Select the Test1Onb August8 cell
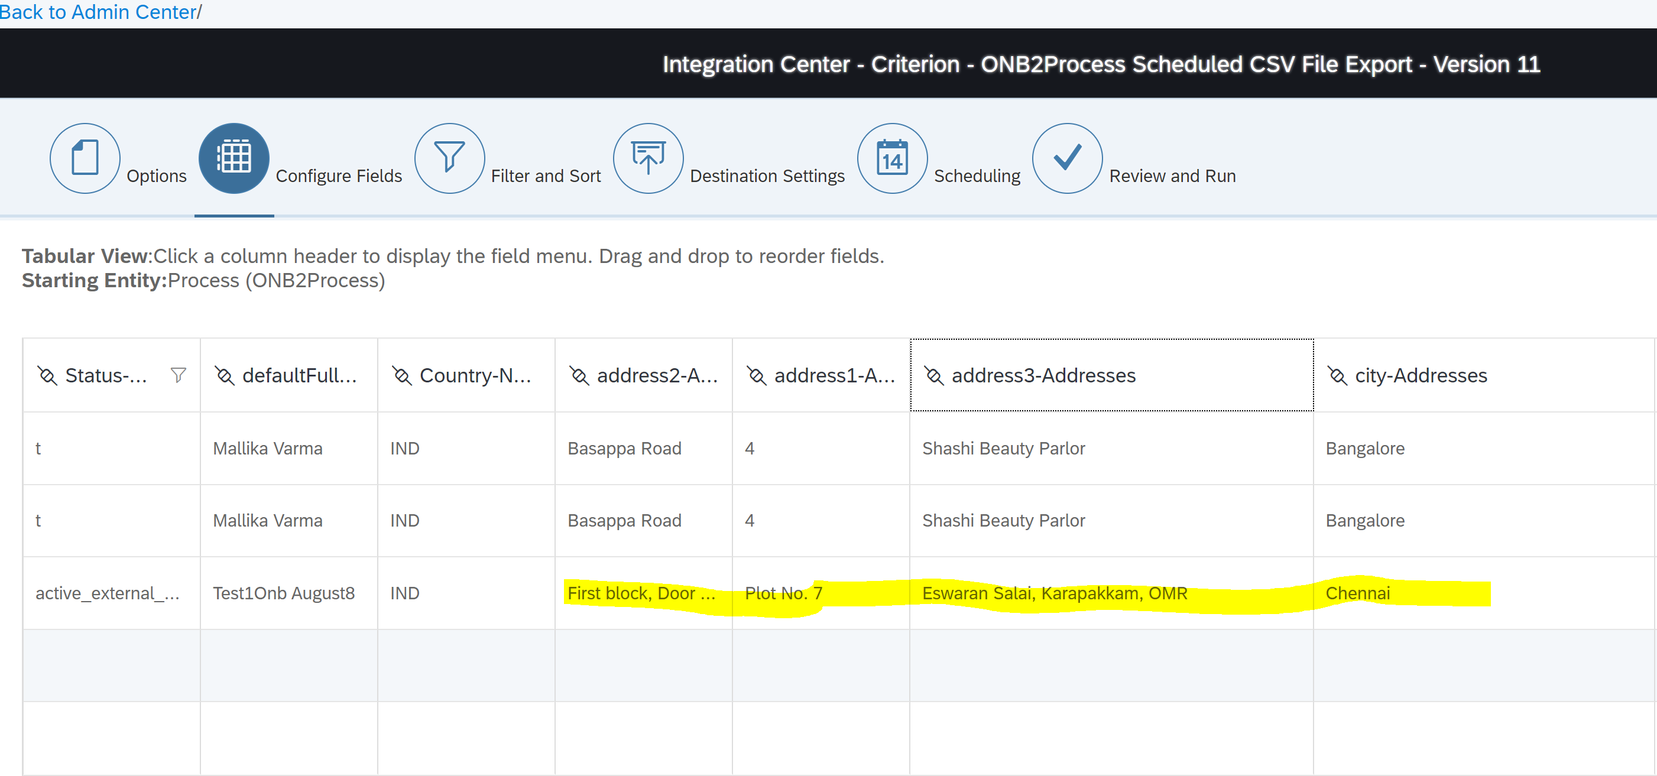 click(289, 593)
